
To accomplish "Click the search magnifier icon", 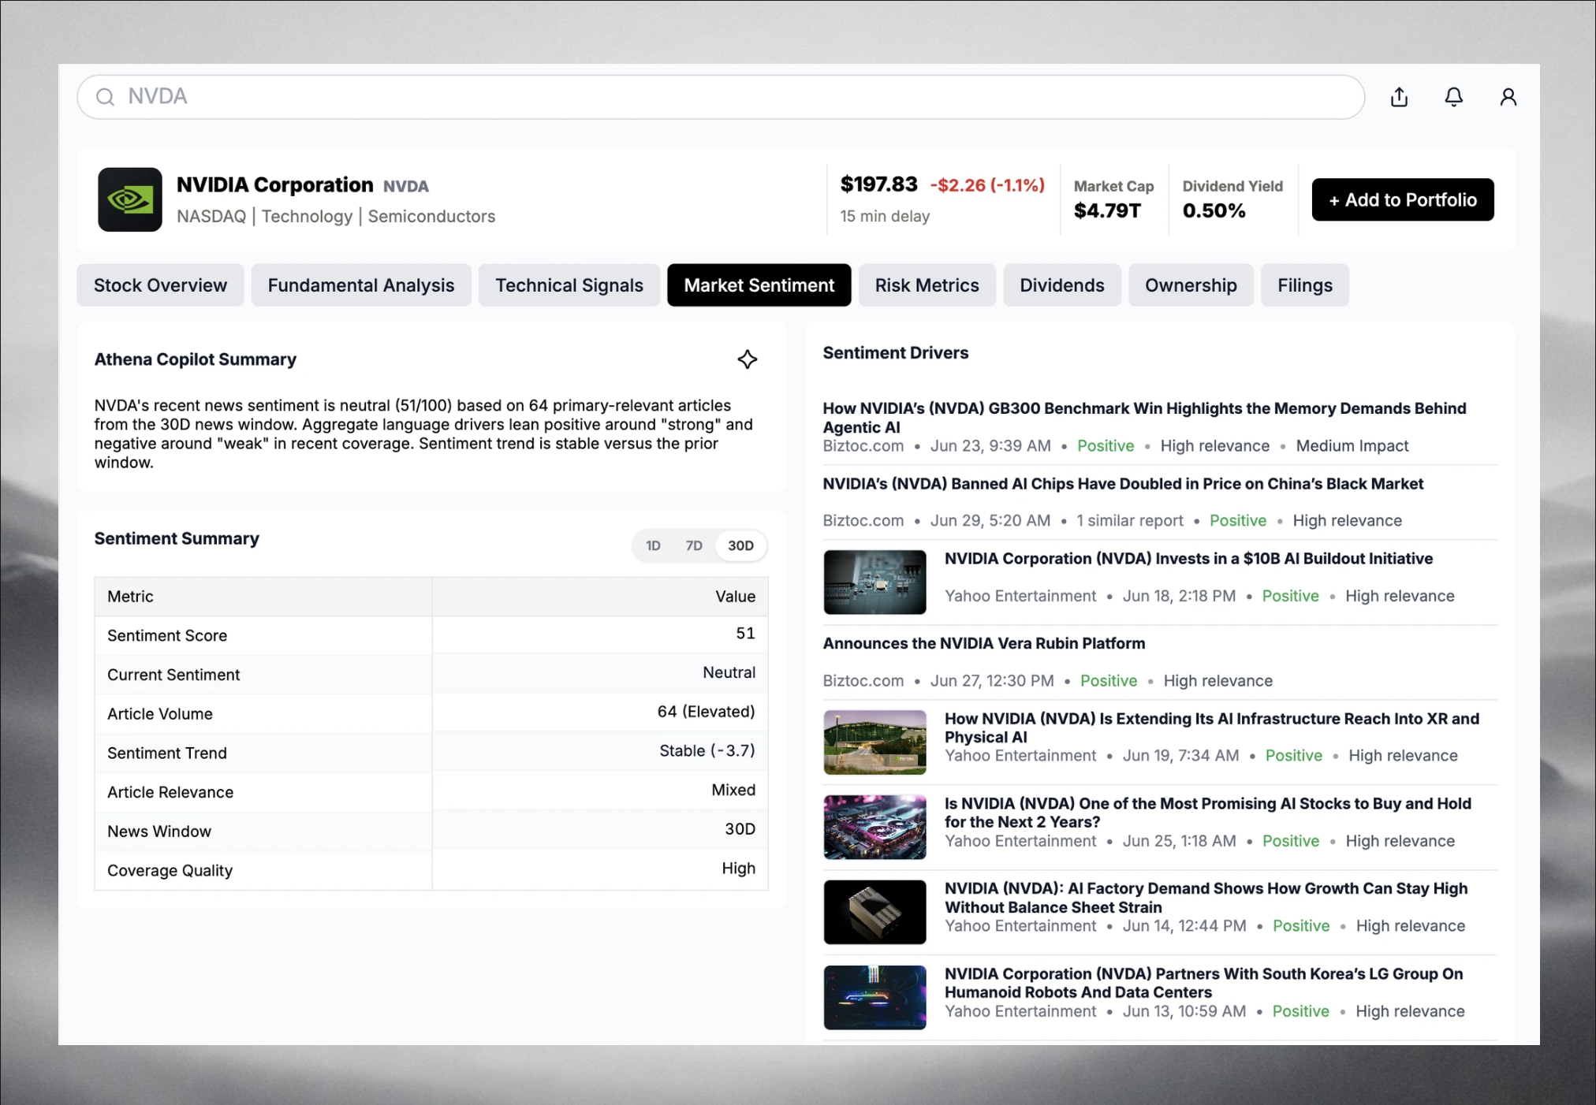I will point(105,97).
